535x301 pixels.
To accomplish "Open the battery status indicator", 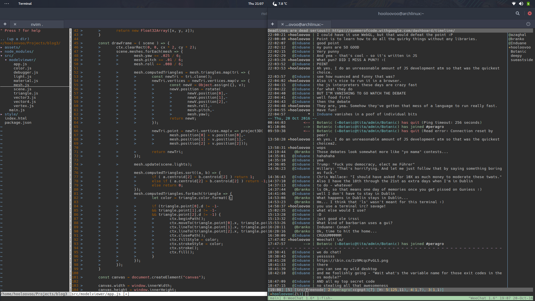I will pos(528,4).
